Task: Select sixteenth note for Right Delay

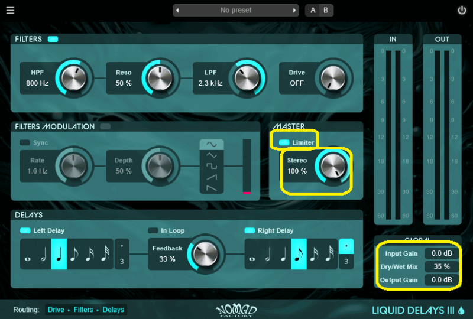Action: pyautogui.click(x=315, y=254)
